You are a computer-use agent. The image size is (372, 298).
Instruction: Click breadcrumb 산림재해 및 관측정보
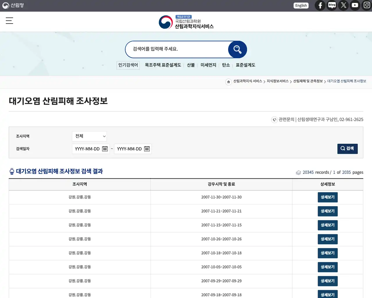[x=308, y=81]
